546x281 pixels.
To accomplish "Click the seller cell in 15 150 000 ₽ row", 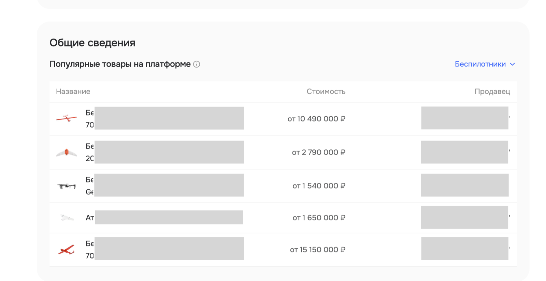I will point(465,249).
